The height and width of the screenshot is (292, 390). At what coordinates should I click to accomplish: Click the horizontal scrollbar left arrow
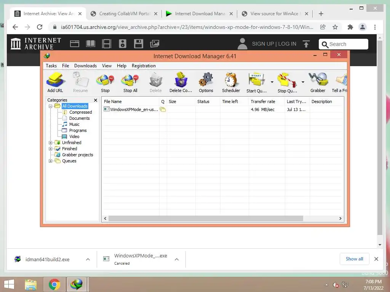coord(105,219)
